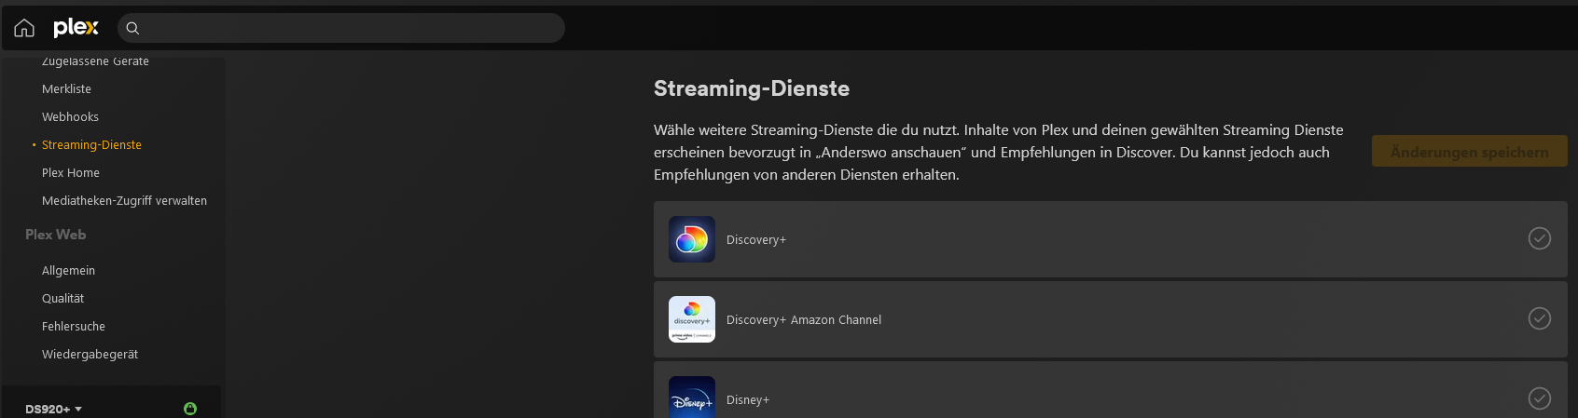Select the Disney+ label text
Viewport: 1578px width, 418px height.
coord(748,400)
